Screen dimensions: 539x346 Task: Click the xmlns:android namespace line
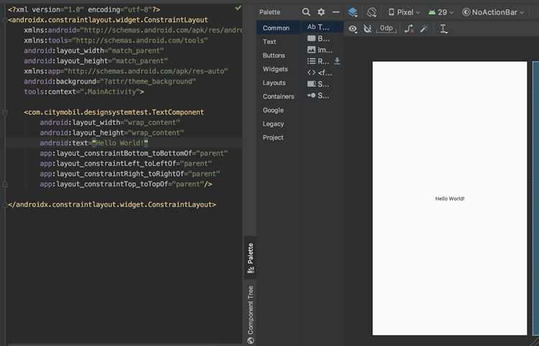click(133, 30)
